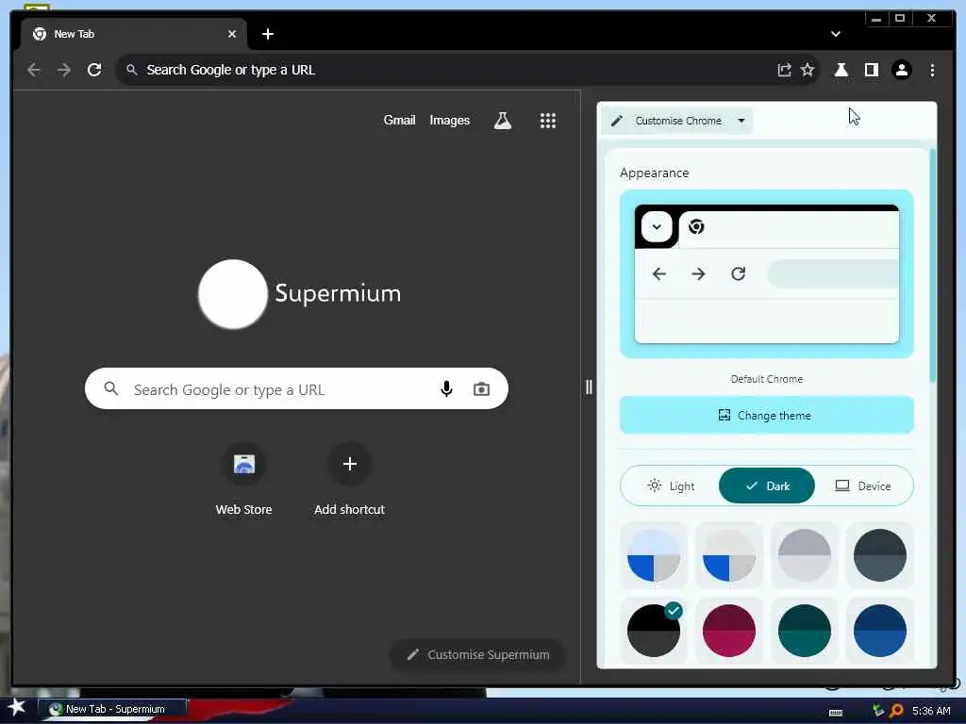Open the profile avatar menu
The image size is (966, 724).
(x=901, y=70)
